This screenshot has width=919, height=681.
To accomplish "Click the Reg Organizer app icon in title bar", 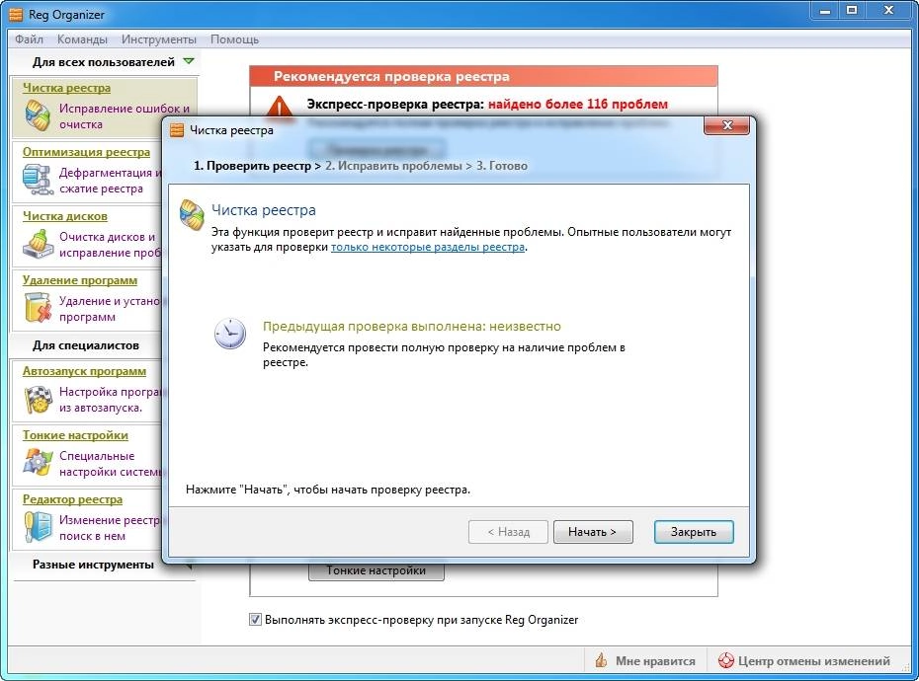I will (16, 14).
